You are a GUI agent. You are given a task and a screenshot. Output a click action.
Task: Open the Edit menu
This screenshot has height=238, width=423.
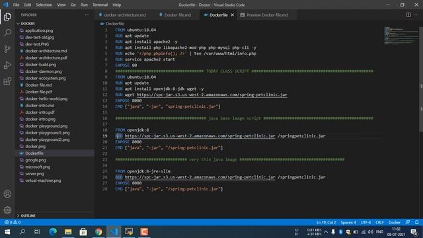tap(28, 5)
